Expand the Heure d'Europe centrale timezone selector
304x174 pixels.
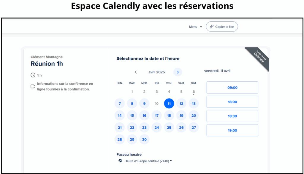coord(148,161)
